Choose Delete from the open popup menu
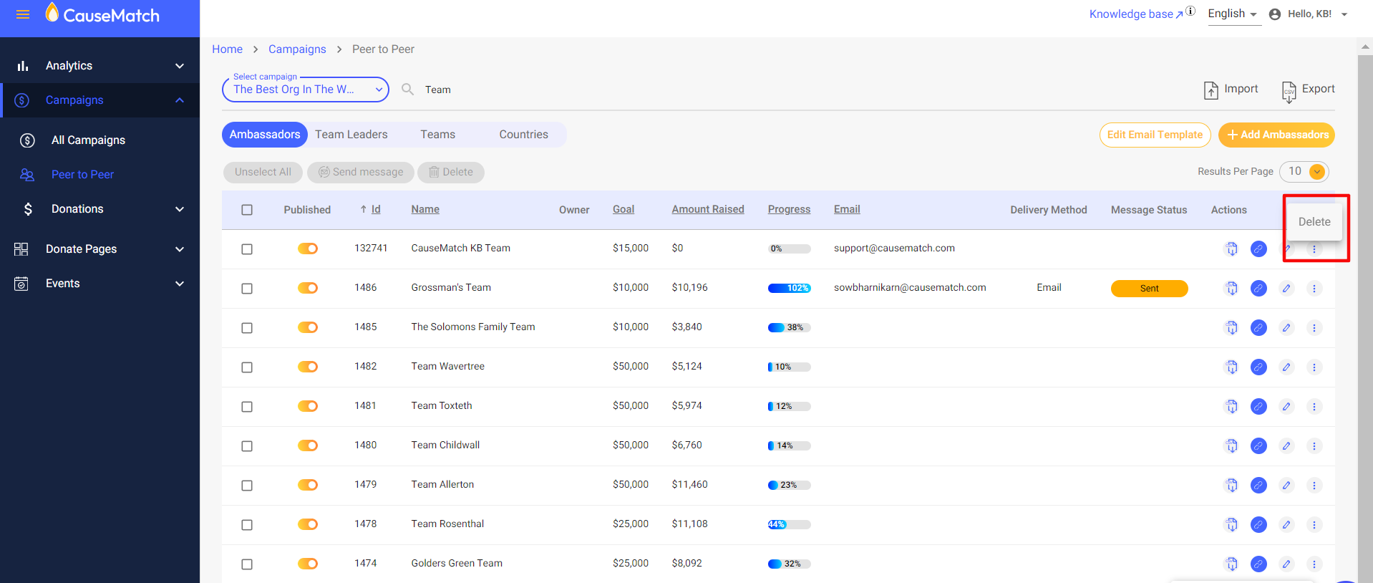This screenshot has height=583, width=1373. [x=1314, y=222]
